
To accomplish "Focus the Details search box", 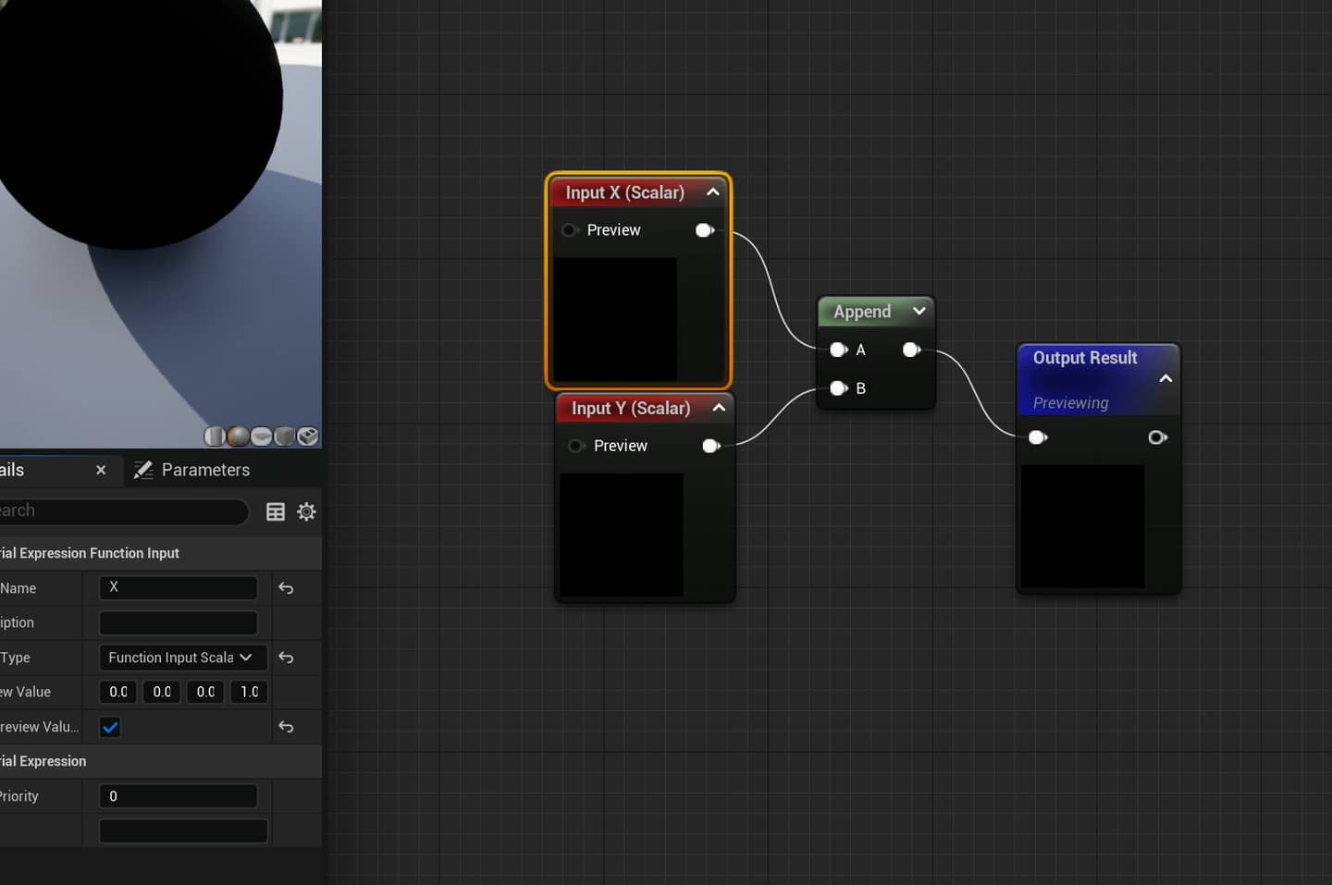I will click(x=124, y=510).
